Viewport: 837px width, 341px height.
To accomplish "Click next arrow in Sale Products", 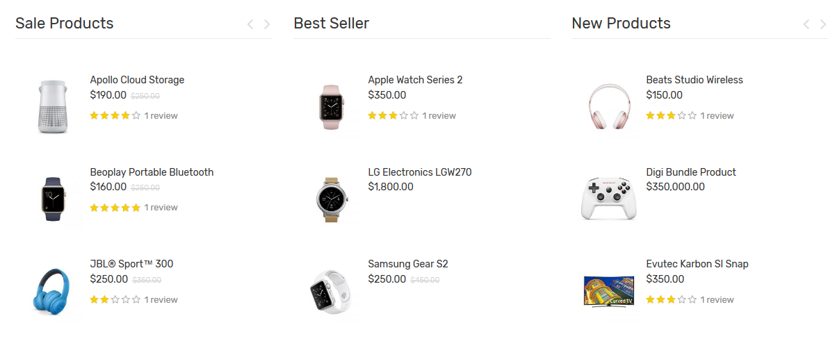I will [x=267, y=24].
